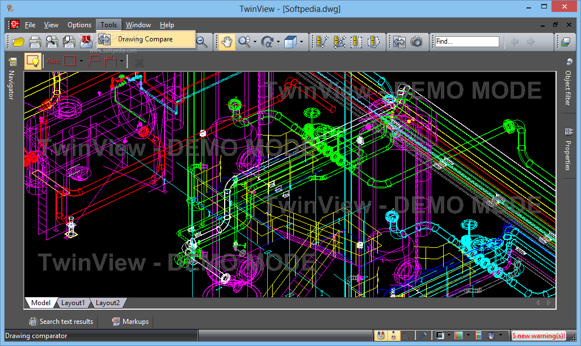Click the cascade windows icon at toolbar end

coord(566,41)
